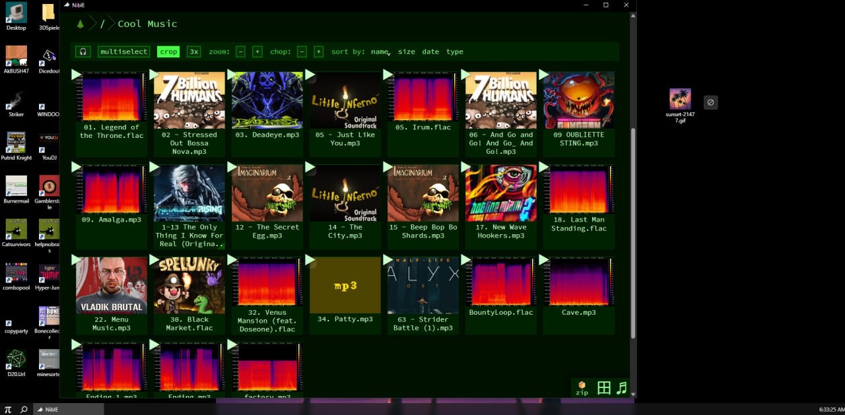
Task: Select the Hotline Miami New Wave Hookers thumbnail
Action: (x=501, y=193)
